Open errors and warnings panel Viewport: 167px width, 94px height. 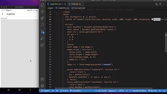[x=64, y=91]
